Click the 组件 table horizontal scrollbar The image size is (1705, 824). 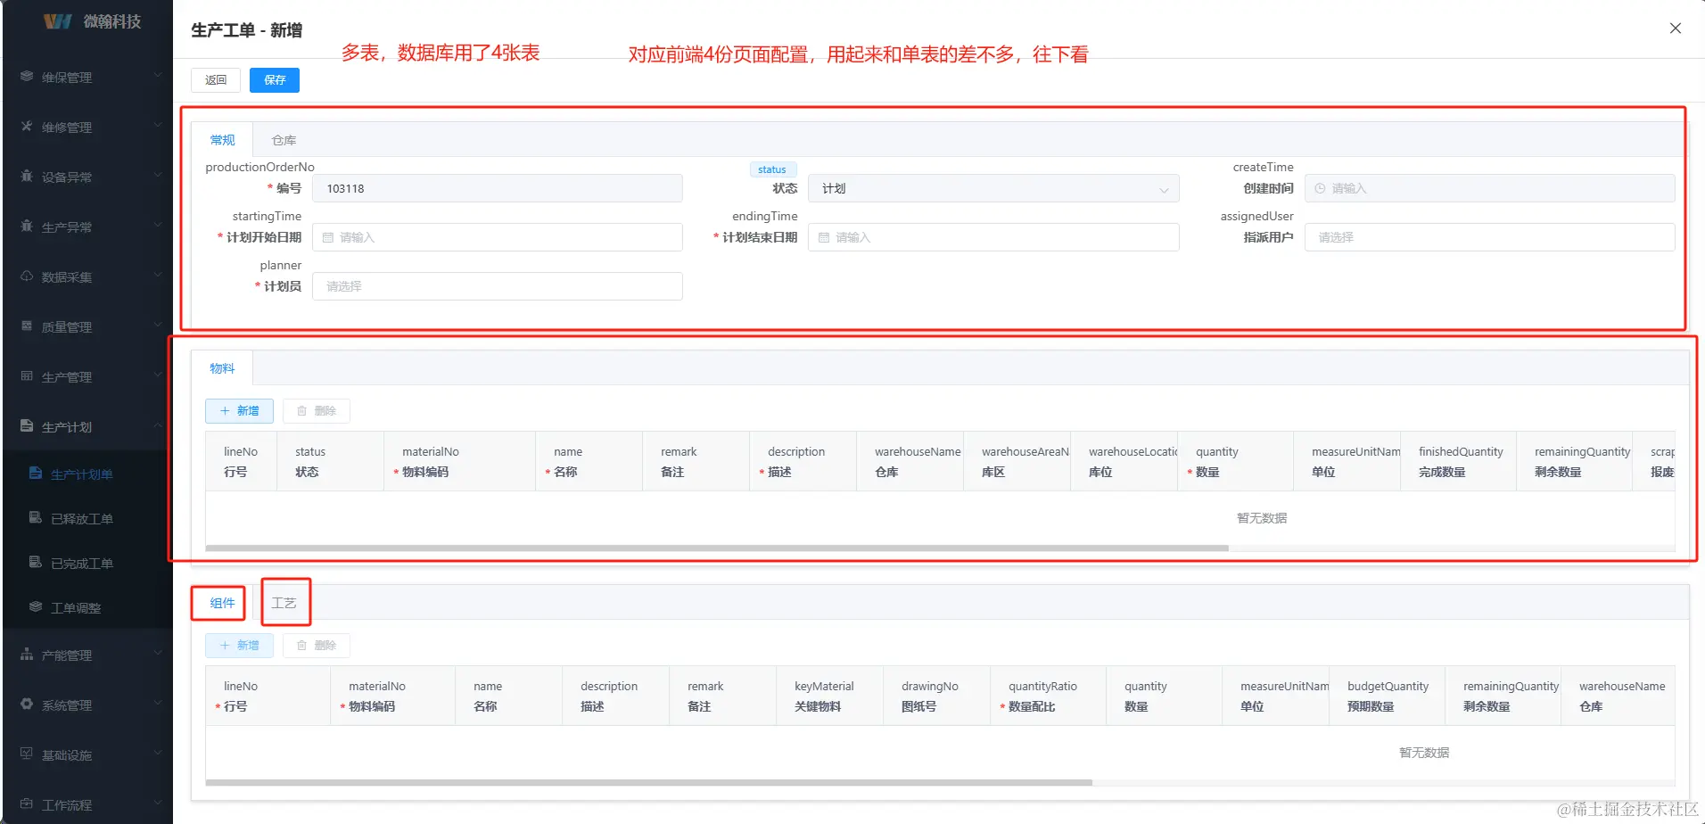(649, 782)
